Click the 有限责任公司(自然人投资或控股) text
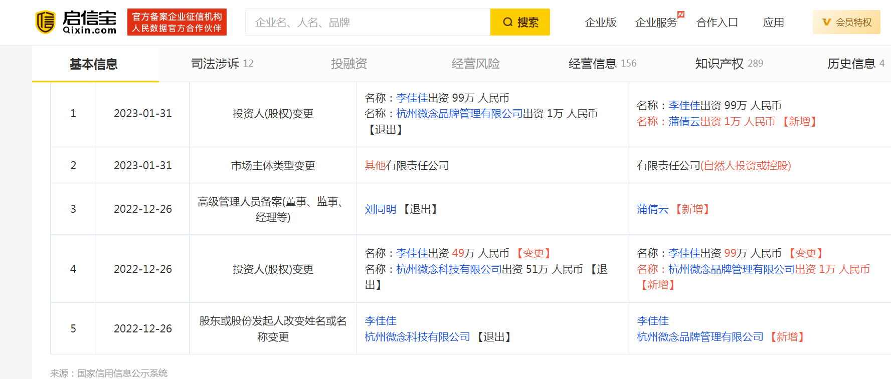The image size is (891, 379). [x=714, y=166]
